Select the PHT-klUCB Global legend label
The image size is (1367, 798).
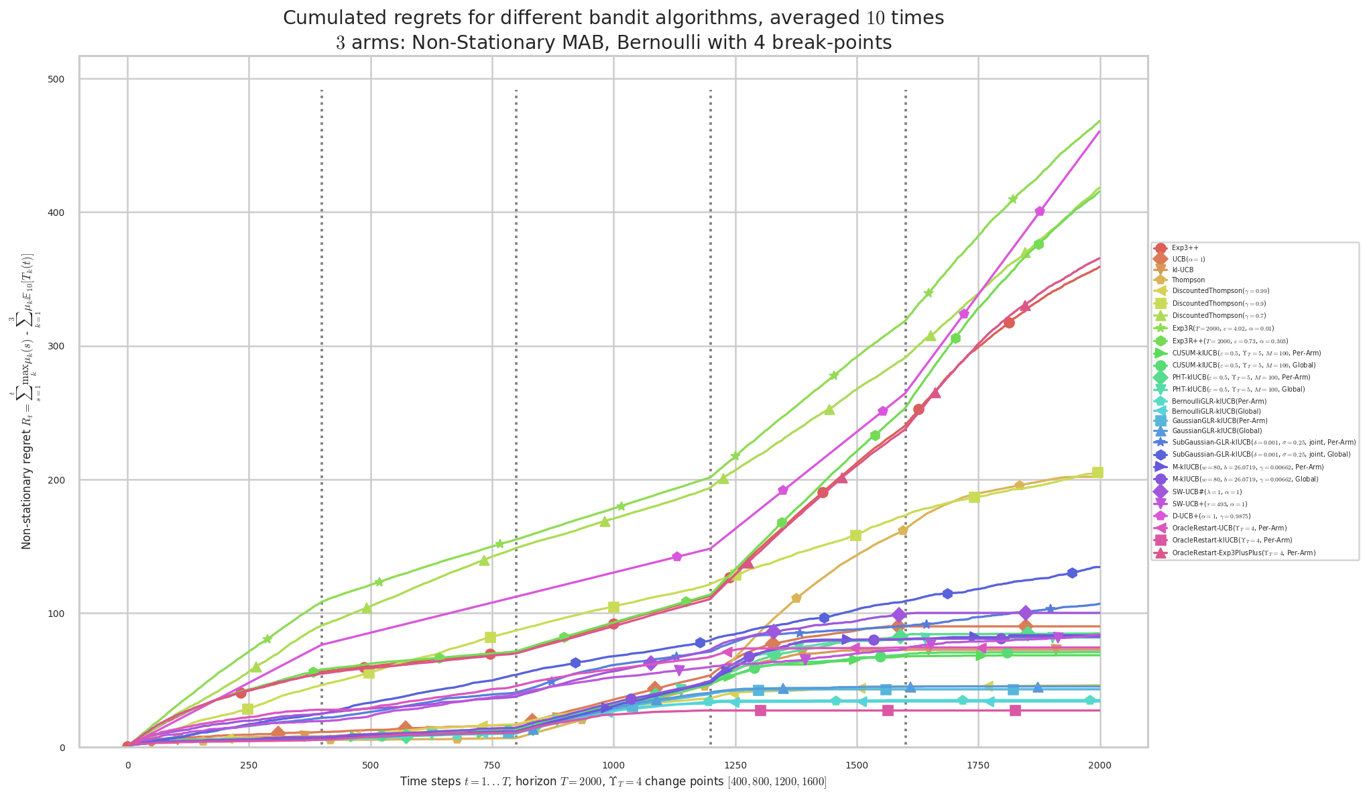pos(1238,389)
